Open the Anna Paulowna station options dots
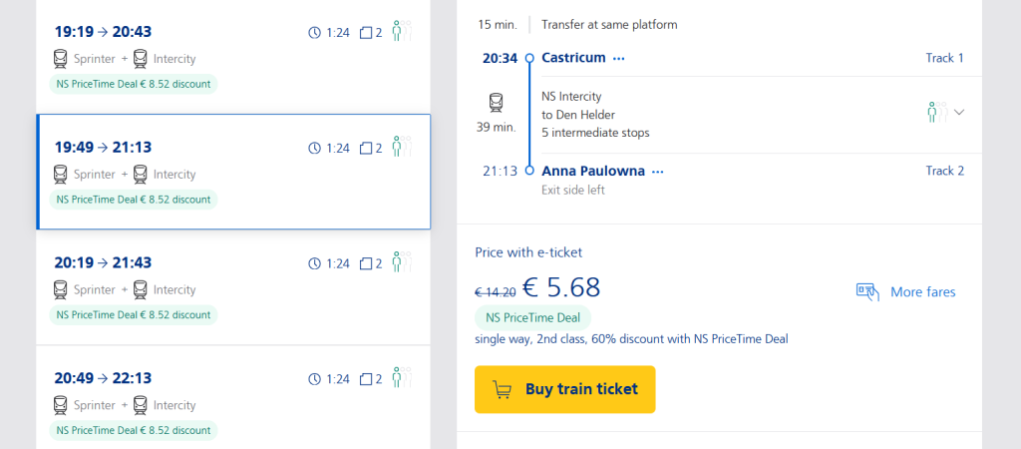1021x449 pixels. click(658, 172)
